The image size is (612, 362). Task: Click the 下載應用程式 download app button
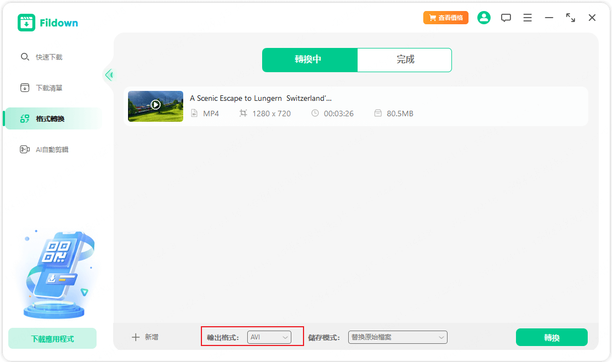52,339
